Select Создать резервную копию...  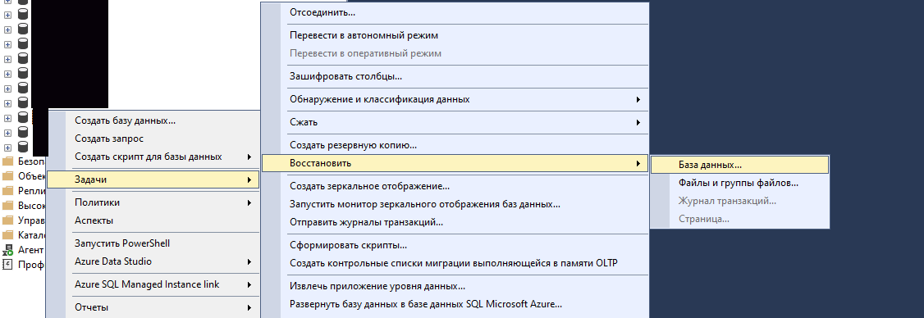click(455, 145)
